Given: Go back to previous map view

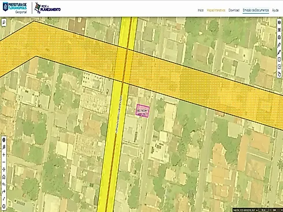Looking at the screenshot, I should [4, 184].
